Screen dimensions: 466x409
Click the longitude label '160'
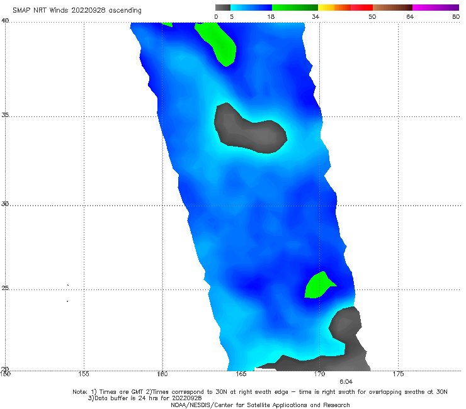(162, 374)
